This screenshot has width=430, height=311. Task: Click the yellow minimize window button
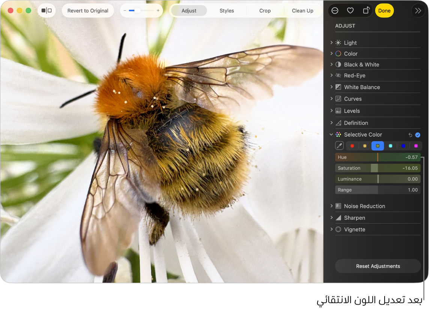[x=20, y=10]
